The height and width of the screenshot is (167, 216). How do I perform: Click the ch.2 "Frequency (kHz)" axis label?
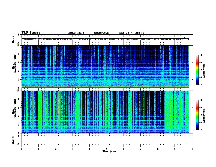pyautogui.click(x=15, y=109)
